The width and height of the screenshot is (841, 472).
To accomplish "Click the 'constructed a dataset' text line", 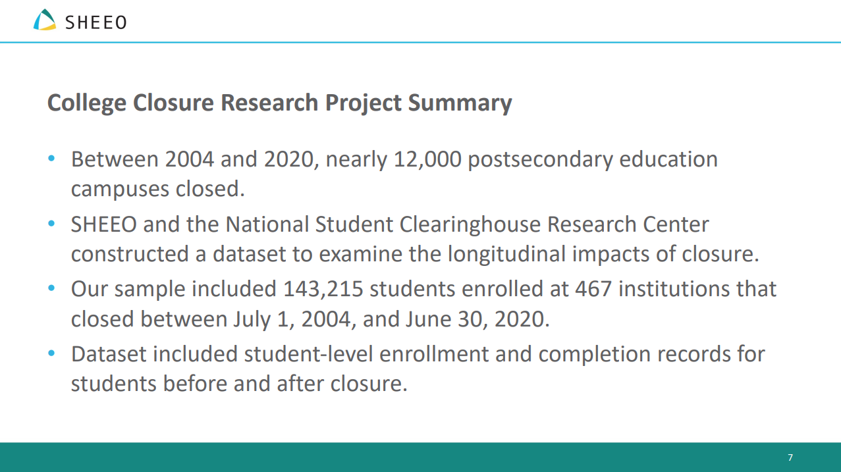I will 415,254.
